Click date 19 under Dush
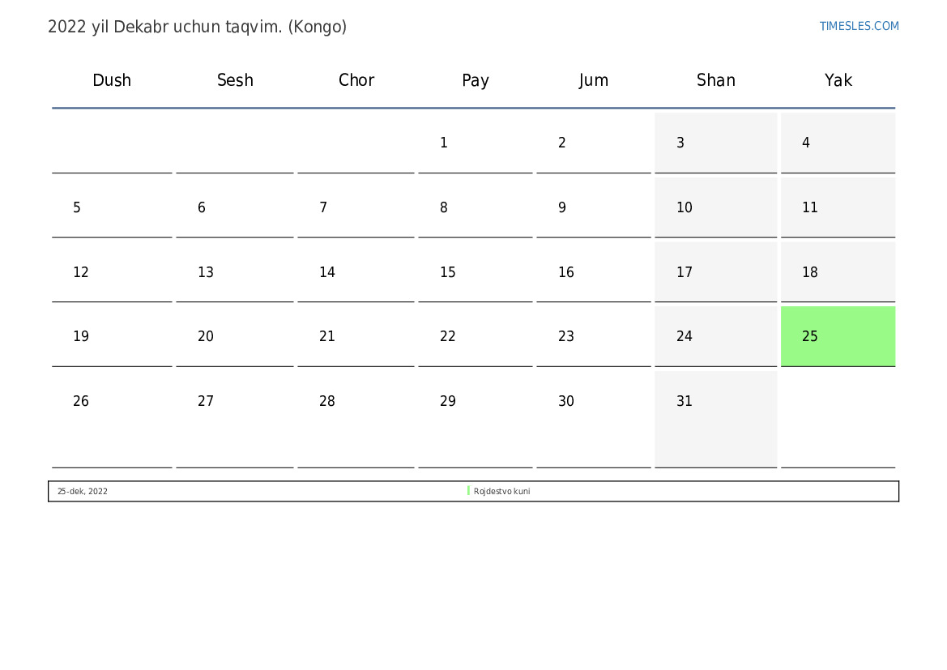This screenshot has width=947, height=670. tap(81, 336)
